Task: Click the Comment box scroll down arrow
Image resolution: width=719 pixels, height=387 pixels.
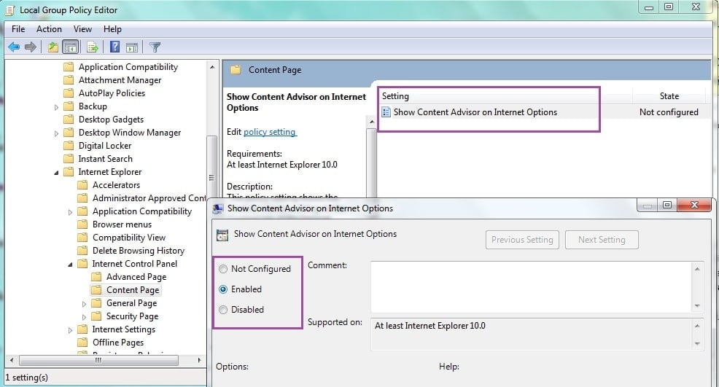Action: click(697, 306)
